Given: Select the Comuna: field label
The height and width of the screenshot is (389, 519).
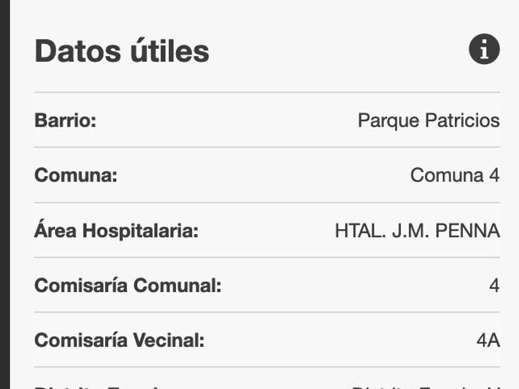Looking at the screenshot, I should coord(75,175).
